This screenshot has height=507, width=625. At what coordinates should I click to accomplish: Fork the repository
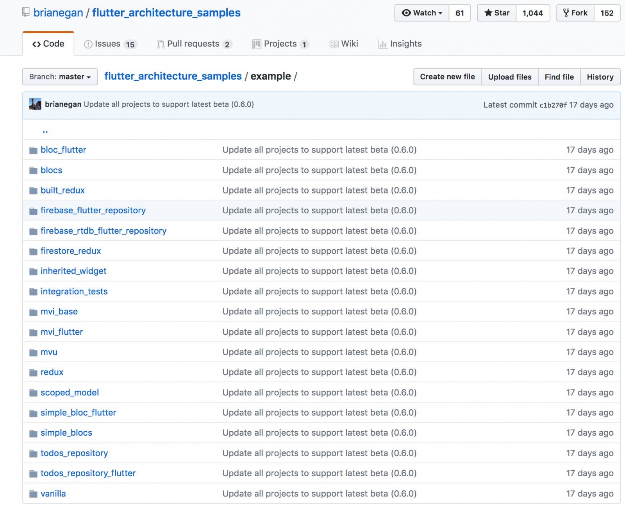click(575, 13)
